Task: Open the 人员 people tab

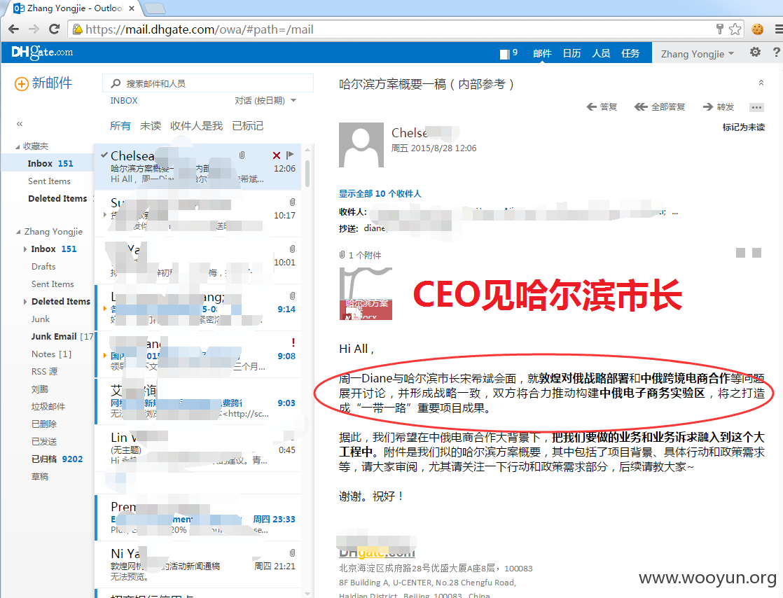Action: [x=601, y=53]
